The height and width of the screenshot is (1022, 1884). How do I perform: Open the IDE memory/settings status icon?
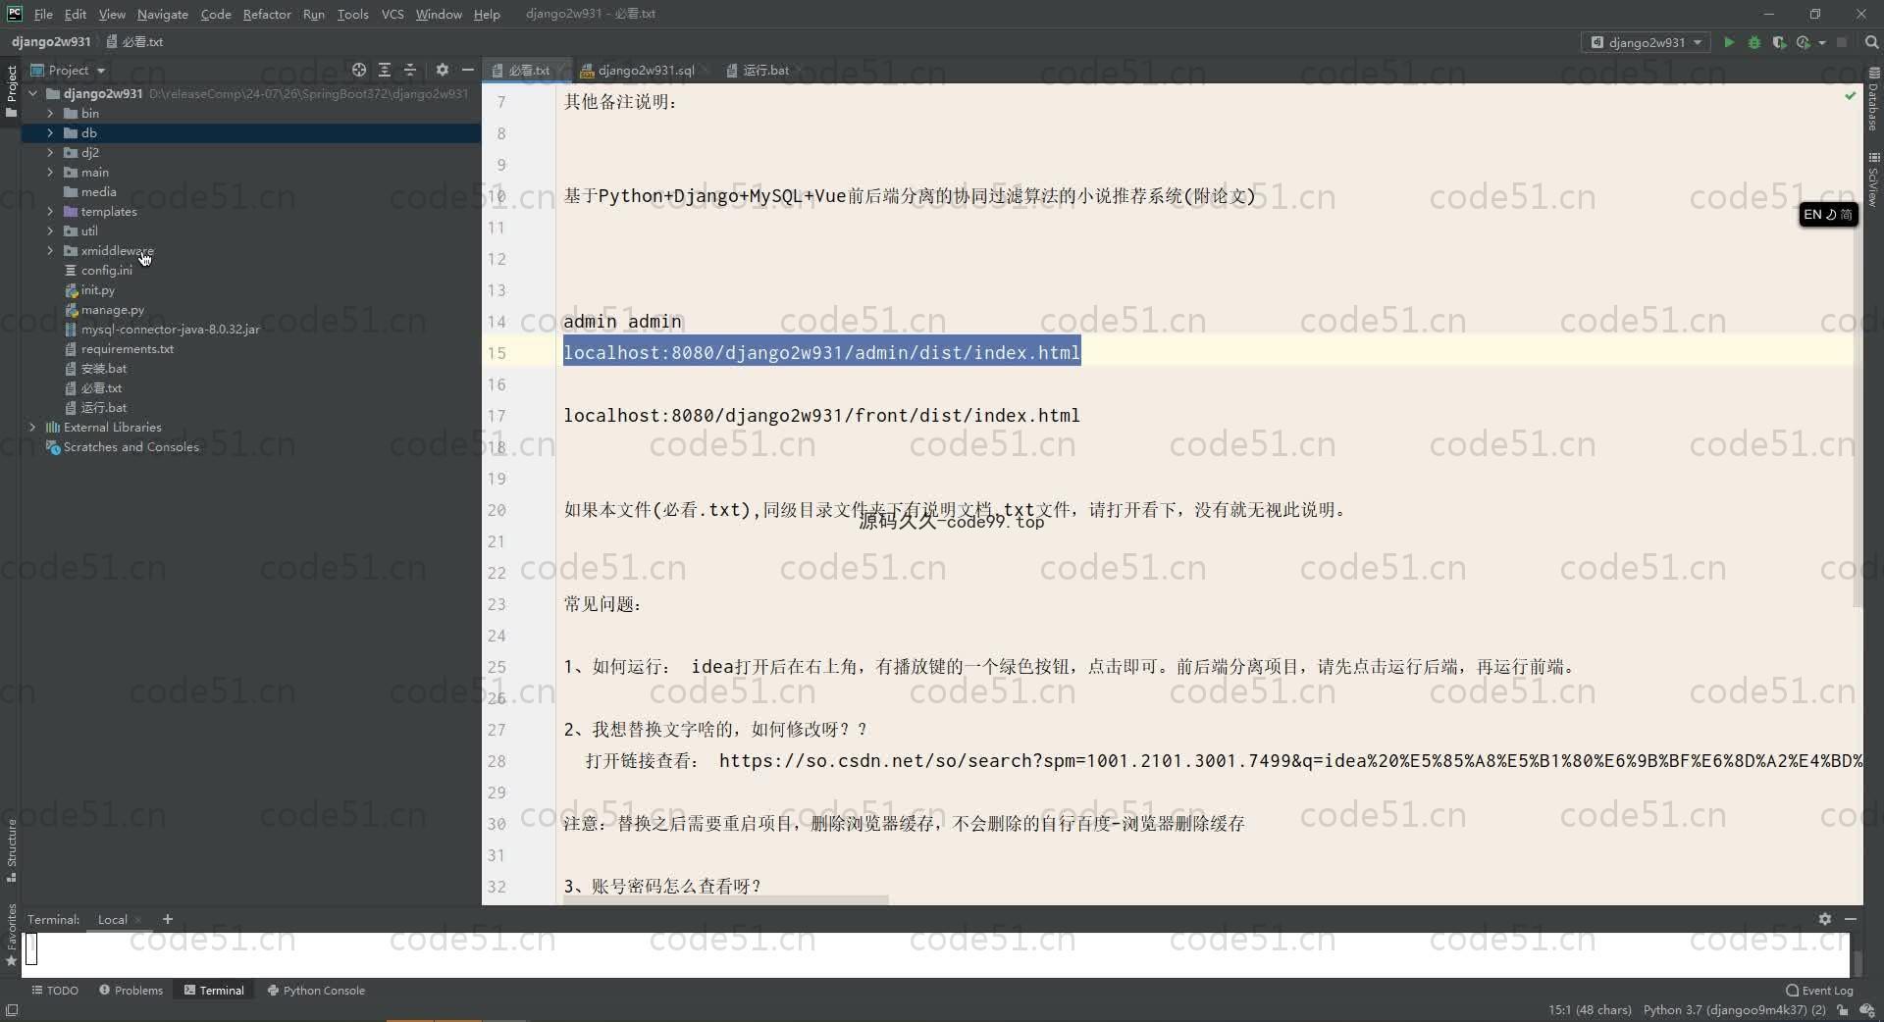click(x=1867, y=1010)
